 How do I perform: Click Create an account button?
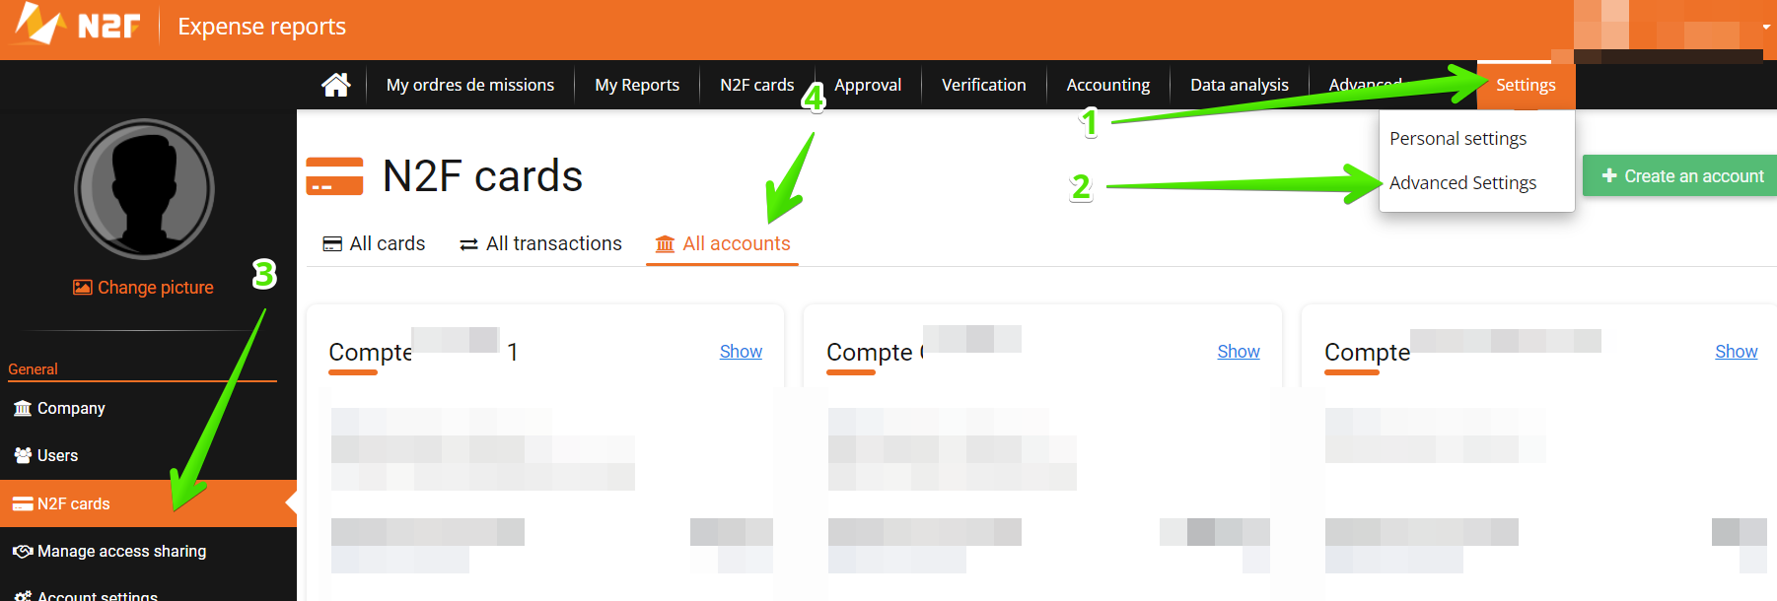coord(1679,175)
